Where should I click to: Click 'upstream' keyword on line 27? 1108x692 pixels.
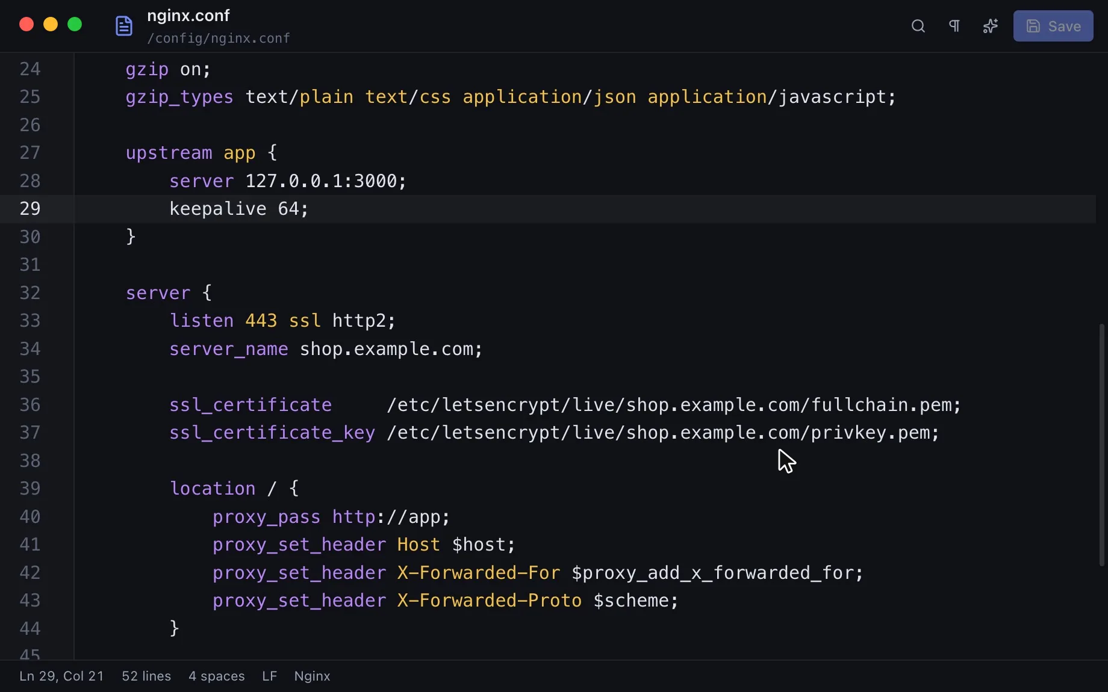[169, 153]
